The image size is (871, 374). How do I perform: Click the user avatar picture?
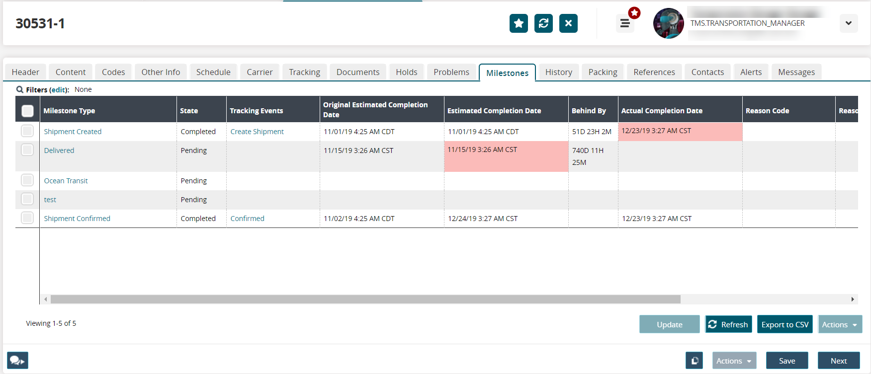coord(669,23)
